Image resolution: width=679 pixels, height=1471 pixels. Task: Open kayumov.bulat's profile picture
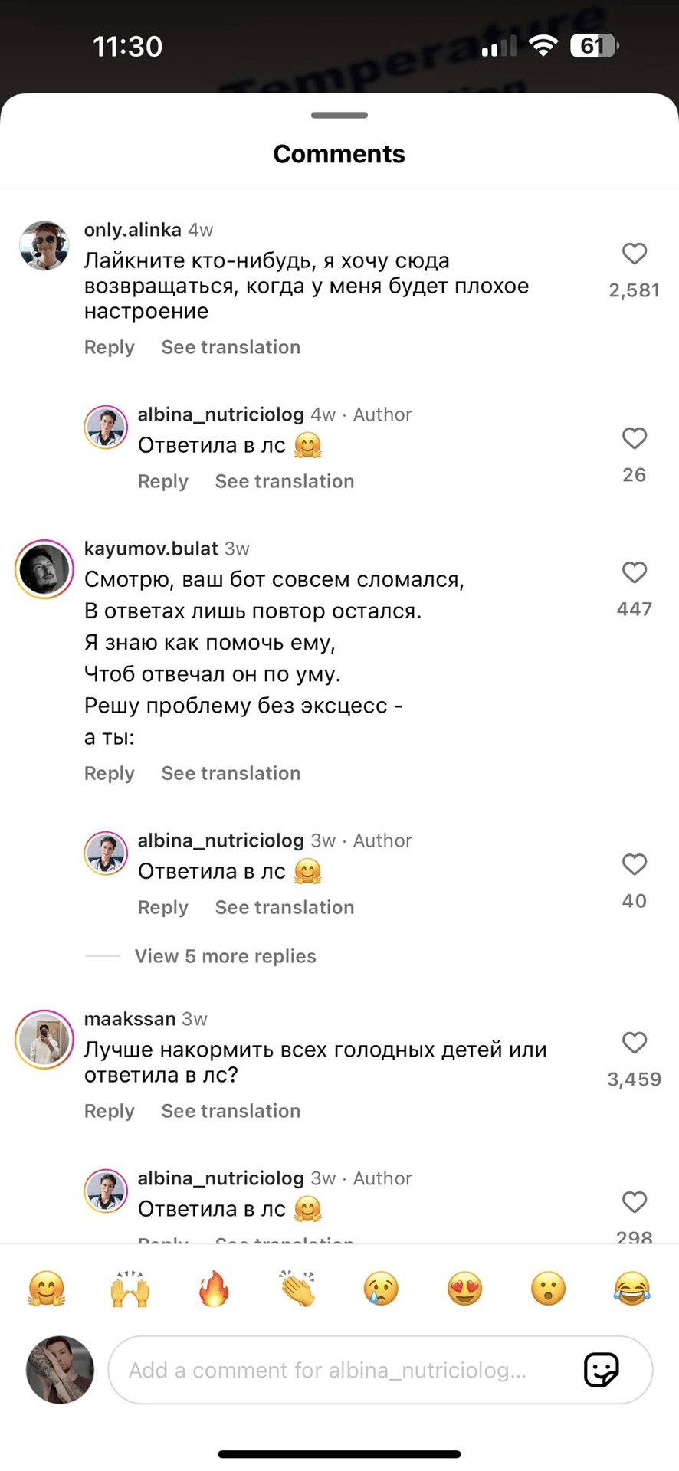(44, 569)
